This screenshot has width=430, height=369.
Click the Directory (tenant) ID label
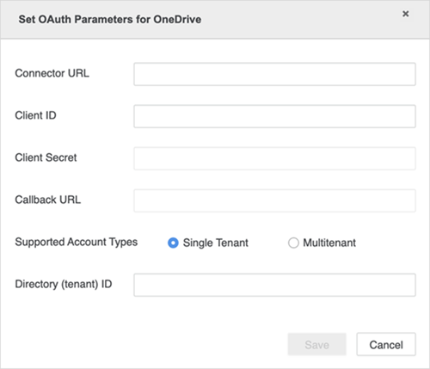click(64, 285)
